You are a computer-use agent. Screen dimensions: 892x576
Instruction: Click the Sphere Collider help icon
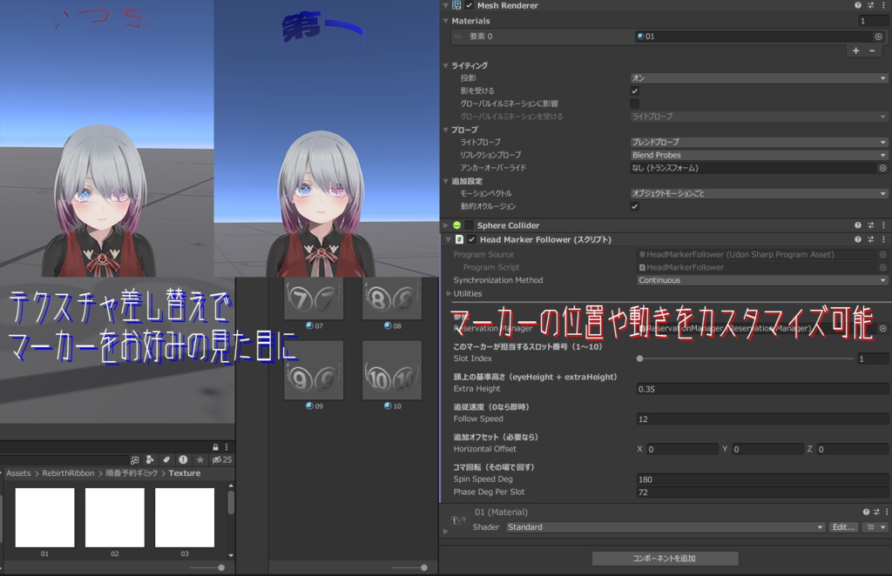(x=858, y=224)
